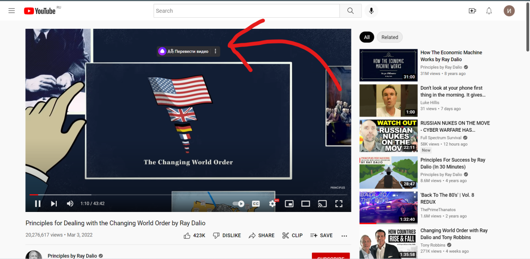The width and height of the screenshot is (530, 259).
Task: Select the Related filter chip
Action: tap(390, 37)
